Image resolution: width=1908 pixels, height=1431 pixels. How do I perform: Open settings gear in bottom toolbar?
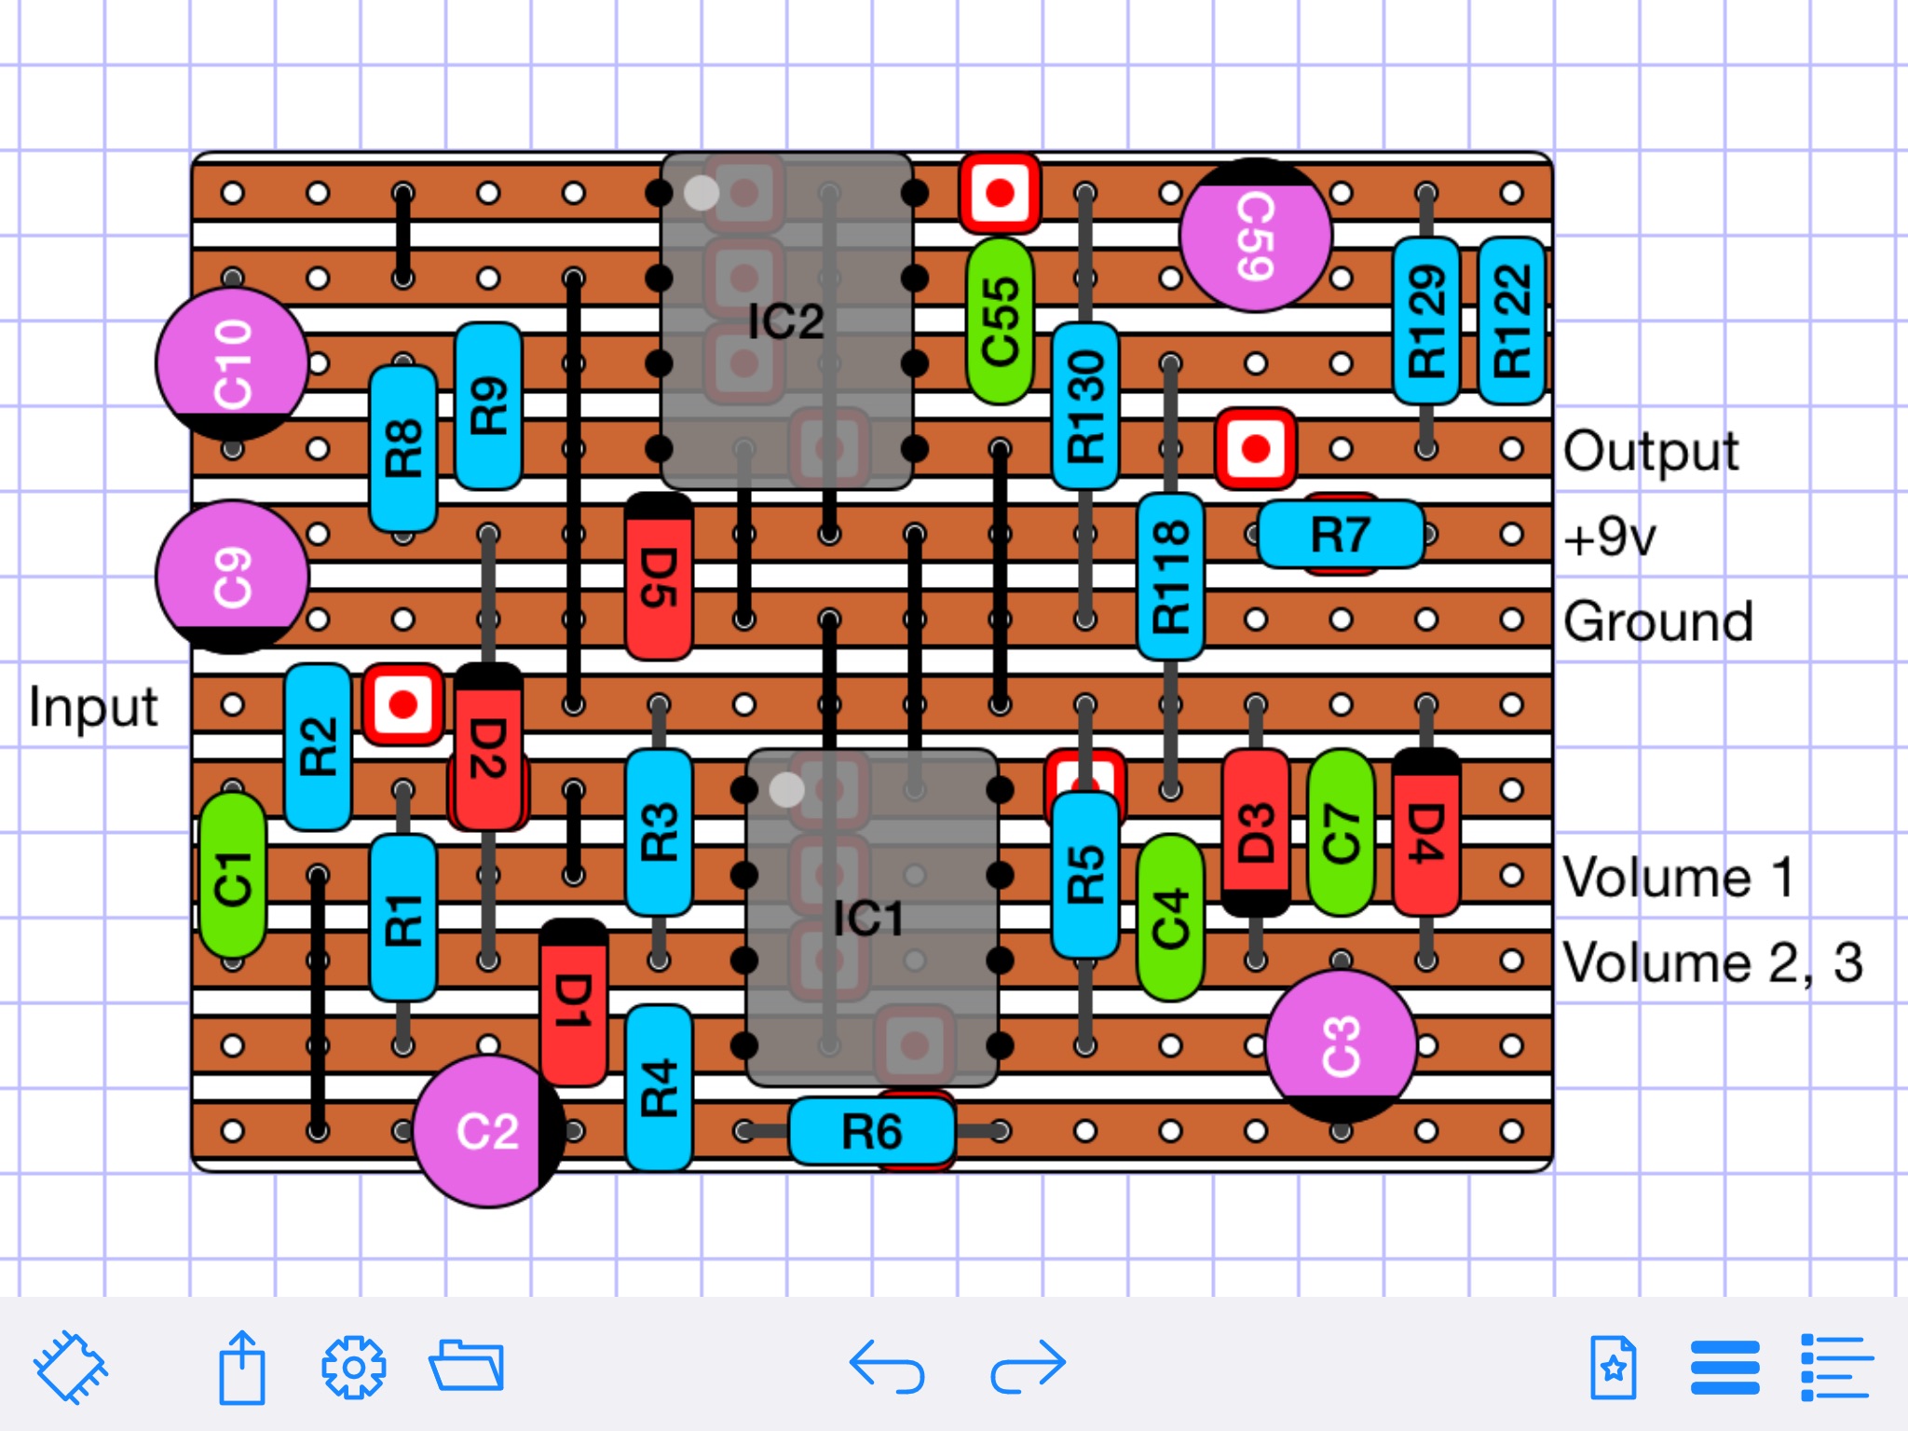(353, 1368)
